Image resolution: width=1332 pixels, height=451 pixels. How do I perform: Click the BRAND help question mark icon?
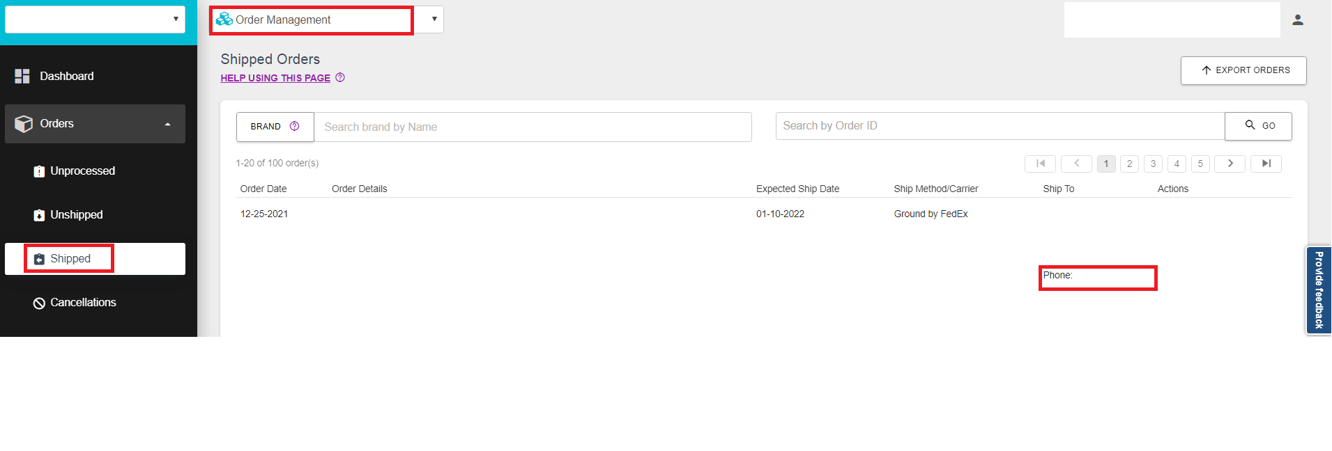[x=294, y=126]
